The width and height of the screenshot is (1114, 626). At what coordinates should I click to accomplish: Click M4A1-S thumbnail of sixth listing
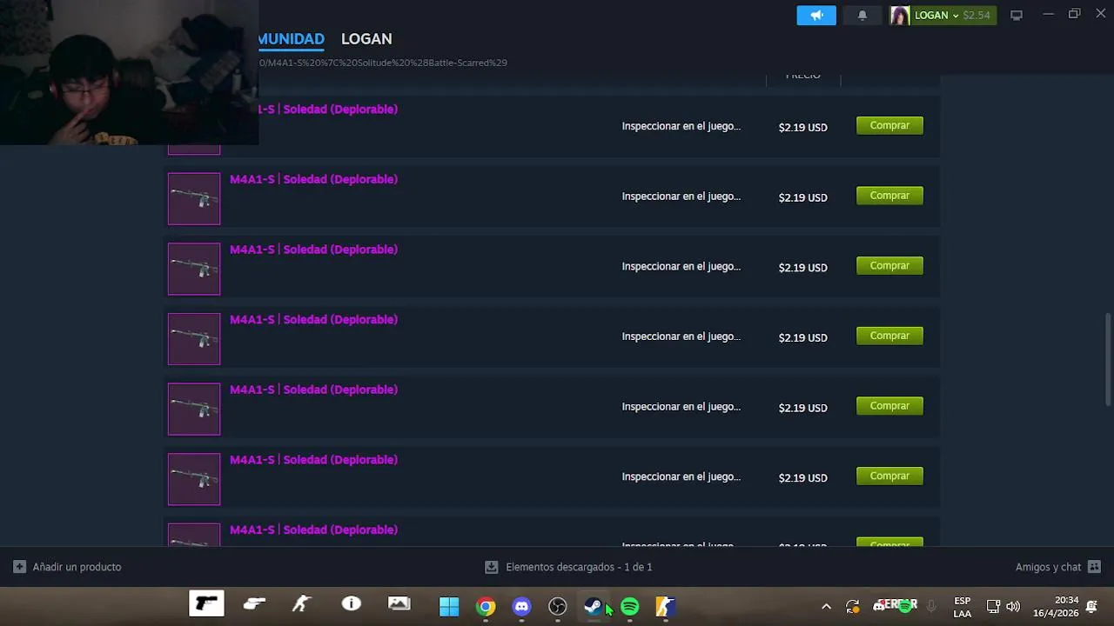194,479
